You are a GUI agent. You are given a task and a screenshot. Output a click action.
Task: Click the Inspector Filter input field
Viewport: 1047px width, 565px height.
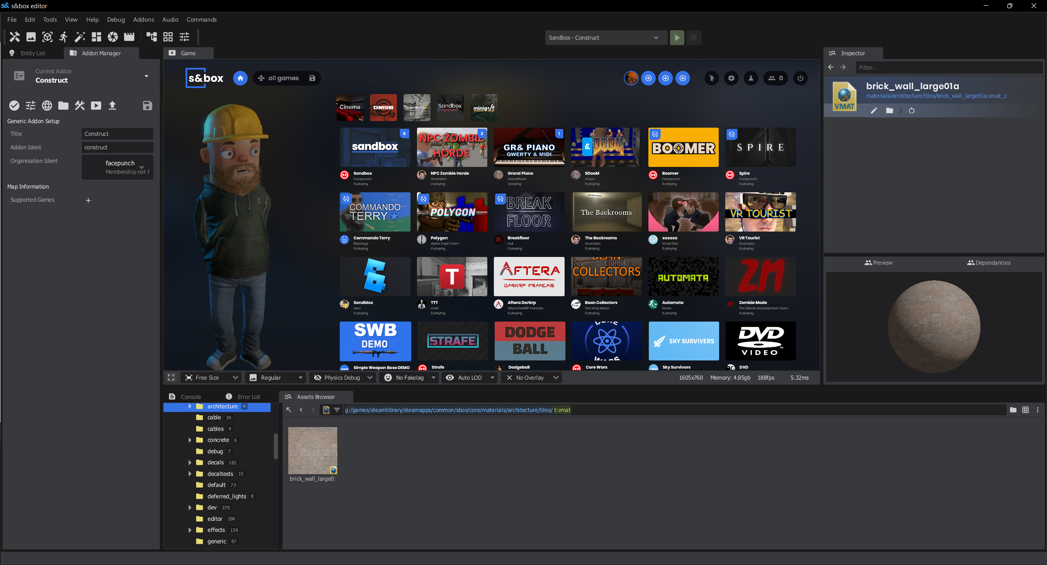pos(949,68)
